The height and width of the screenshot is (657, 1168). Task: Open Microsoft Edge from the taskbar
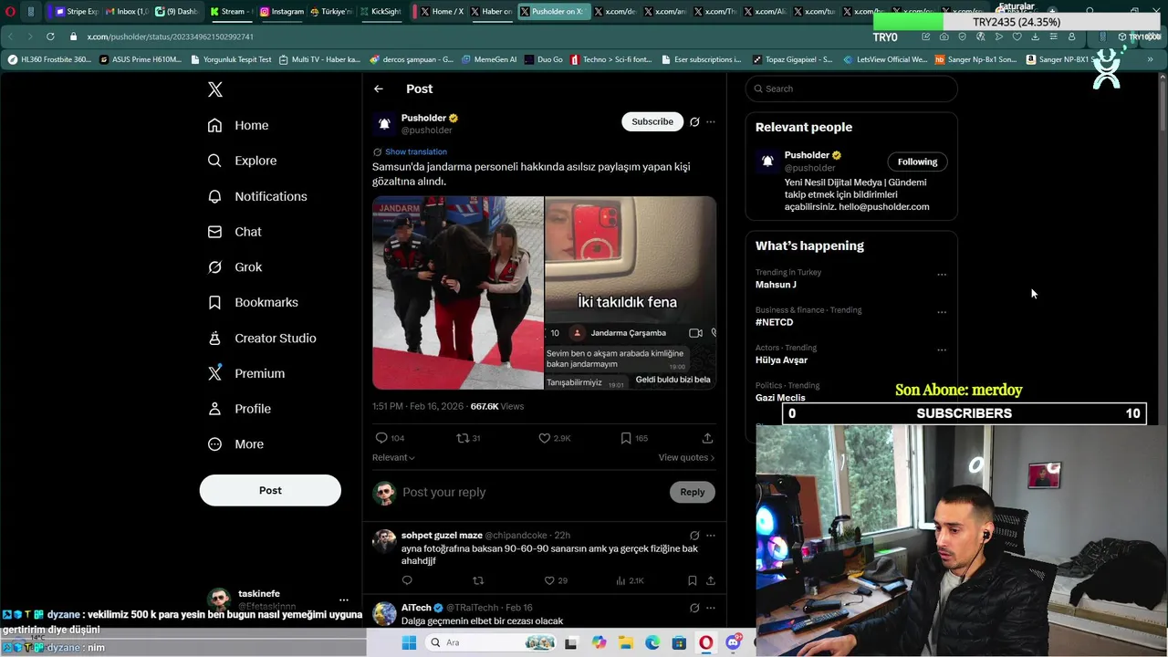pyautogui.click(x=652, y=642)
